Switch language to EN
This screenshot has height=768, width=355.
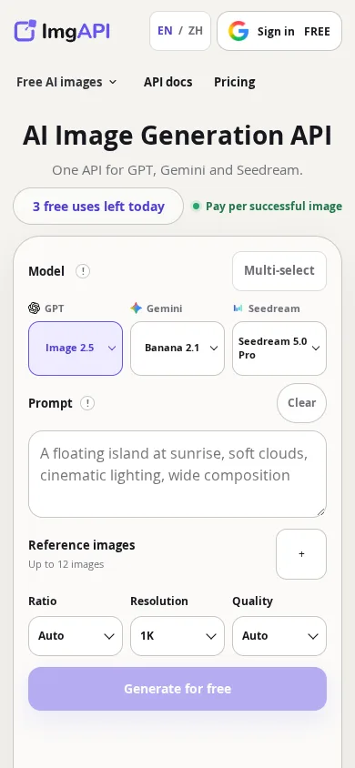[x=165, y=31]
